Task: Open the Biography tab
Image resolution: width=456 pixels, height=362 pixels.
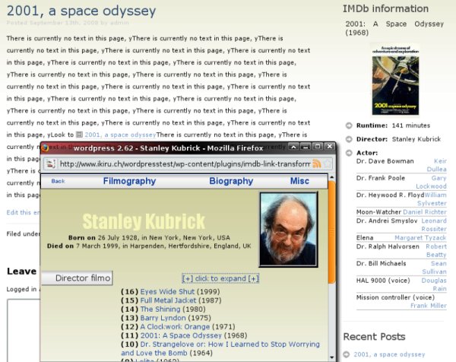Action: coord(231,181)
